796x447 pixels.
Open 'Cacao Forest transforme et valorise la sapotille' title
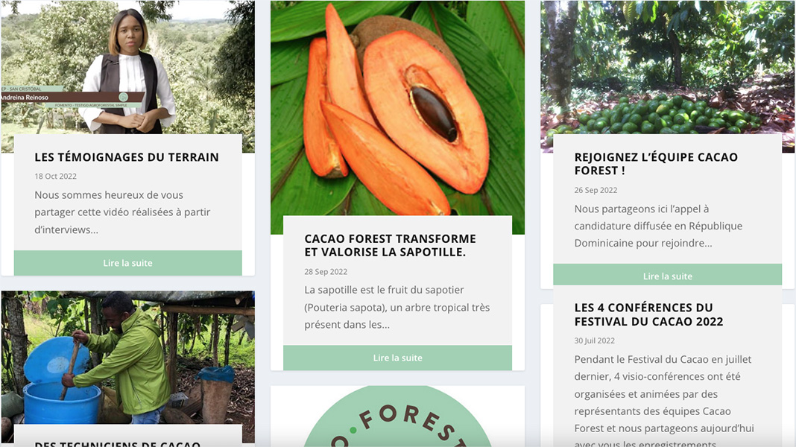(x=391, y=245)
